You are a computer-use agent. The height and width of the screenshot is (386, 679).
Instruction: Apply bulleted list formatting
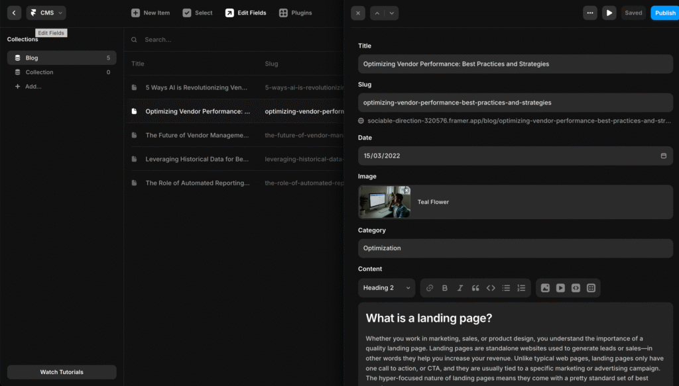pos(506,288)
